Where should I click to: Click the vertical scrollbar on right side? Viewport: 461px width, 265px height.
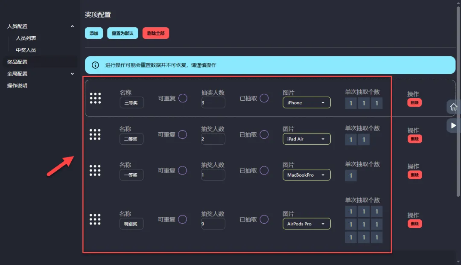(x=458, y=85)
